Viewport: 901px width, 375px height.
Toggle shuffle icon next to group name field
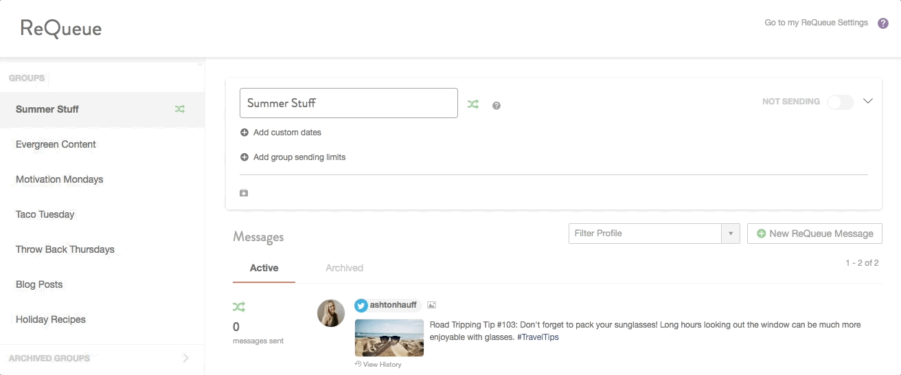[x=473, y=104]
